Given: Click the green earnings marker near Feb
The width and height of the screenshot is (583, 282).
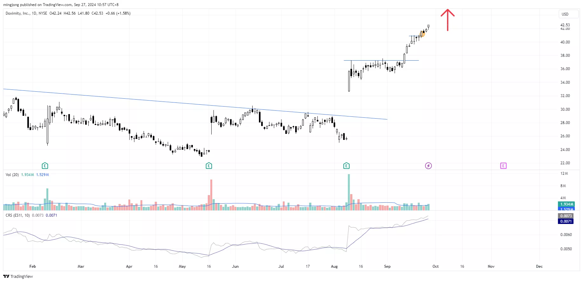Looking at the screenshot, I should 45,166.
